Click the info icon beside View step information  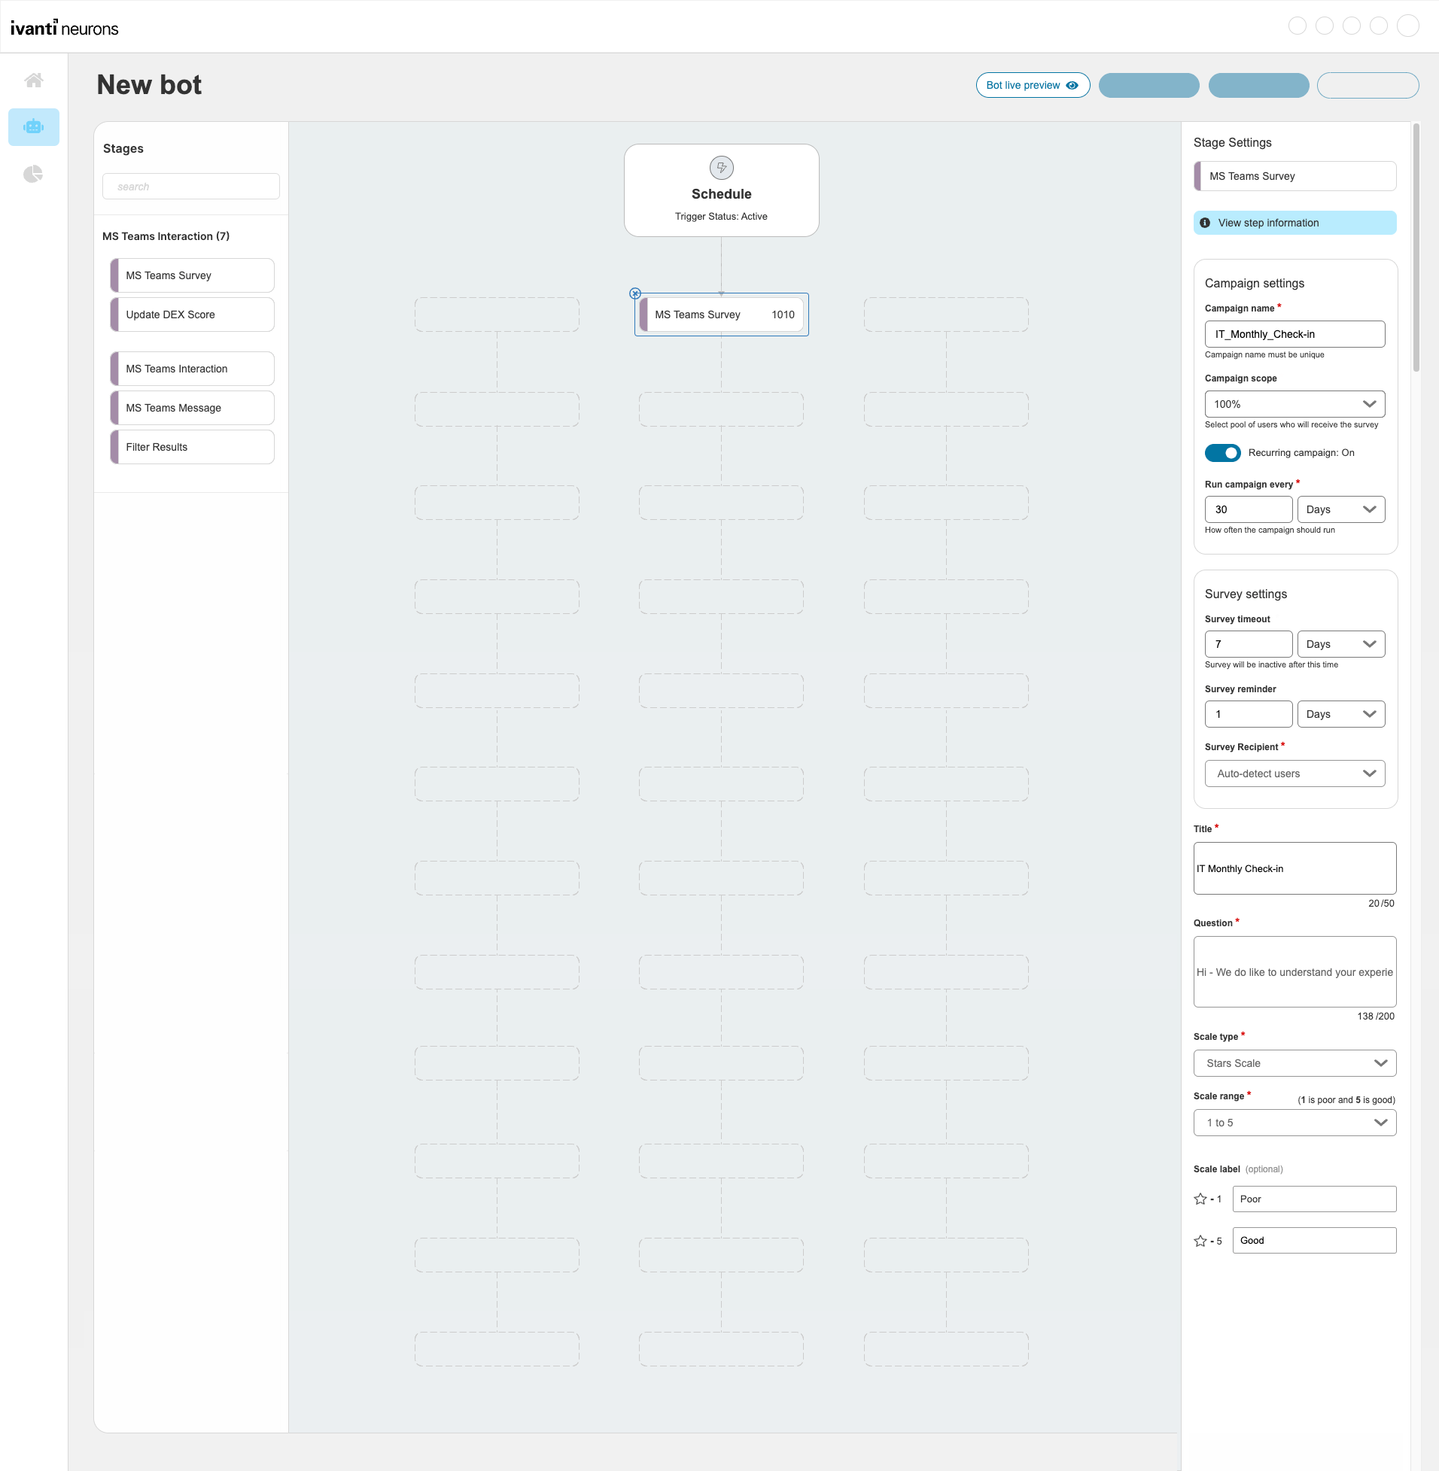[x=1205, y=223]
